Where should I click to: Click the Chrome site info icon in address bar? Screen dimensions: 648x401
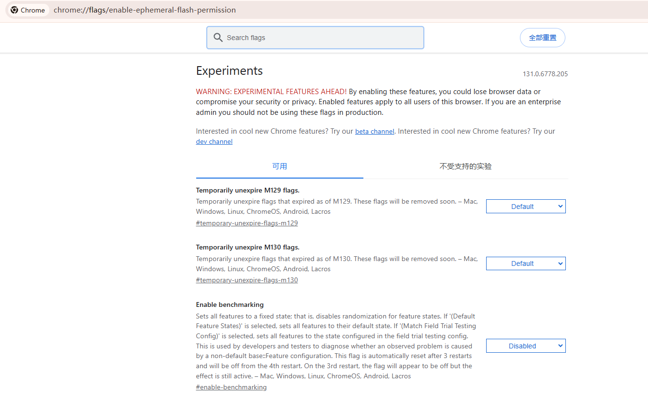coord(15,10)
